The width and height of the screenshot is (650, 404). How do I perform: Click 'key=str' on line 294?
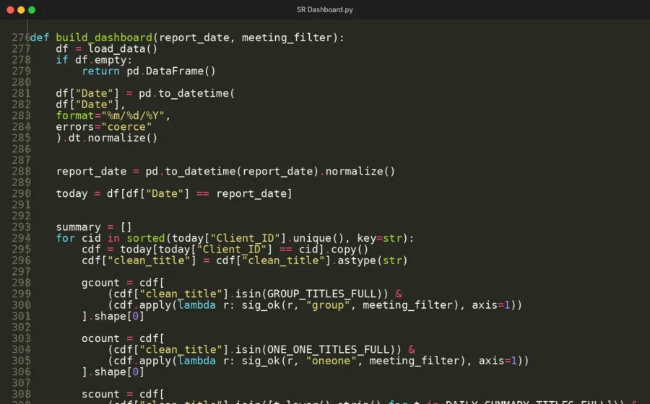pyautogui.click(x=380, y=238)
